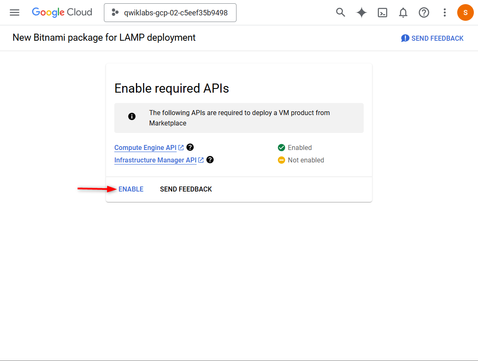The width and height of the screenshot is (478, 361).
Task: Activate Cloud Shell terminal icon
Action: click(382, 12)
